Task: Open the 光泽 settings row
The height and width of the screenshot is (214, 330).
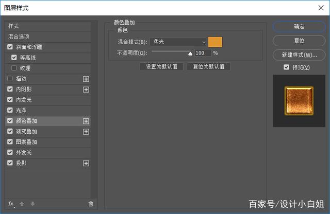Action: pos(48,111)
